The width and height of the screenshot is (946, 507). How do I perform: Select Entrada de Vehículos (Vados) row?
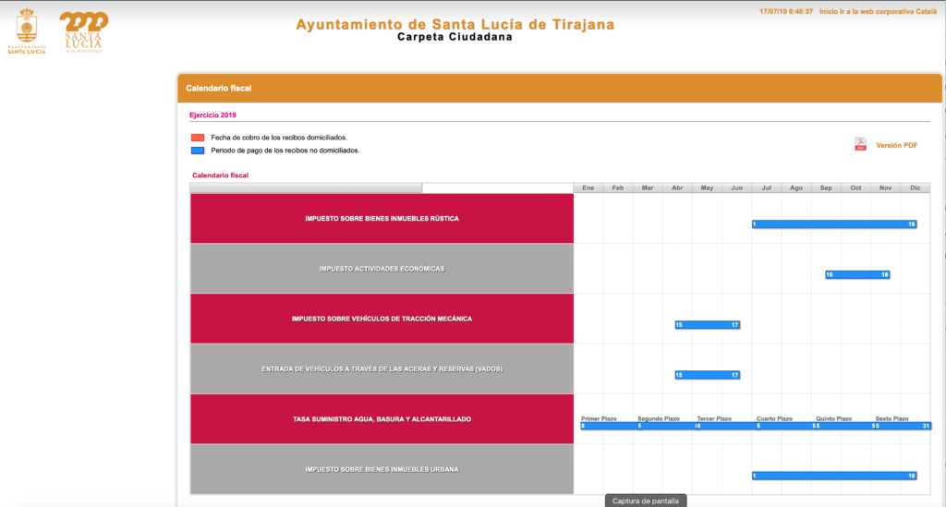382,369
